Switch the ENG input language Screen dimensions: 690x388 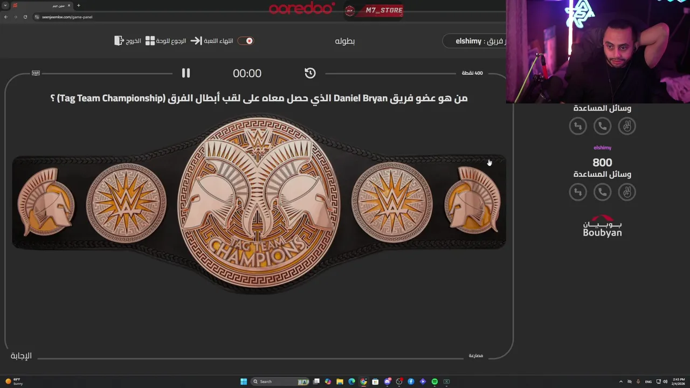coord(648,382)
